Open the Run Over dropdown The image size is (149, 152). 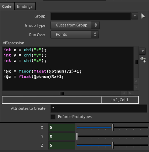[75, 34]
